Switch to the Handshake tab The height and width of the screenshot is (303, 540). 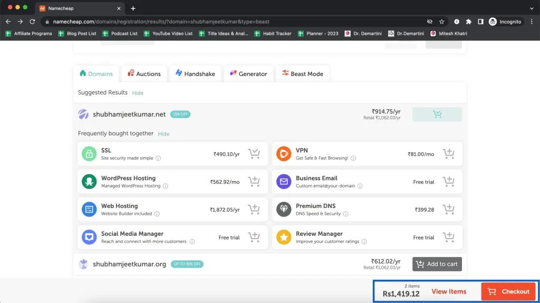pyautogui.click(x=195, y=74)
